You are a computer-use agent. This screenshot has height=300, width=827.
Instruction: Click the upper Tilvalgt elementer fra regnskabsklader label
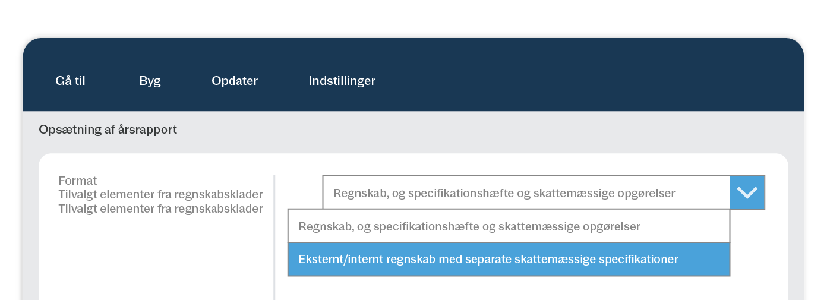coord(160,195)
